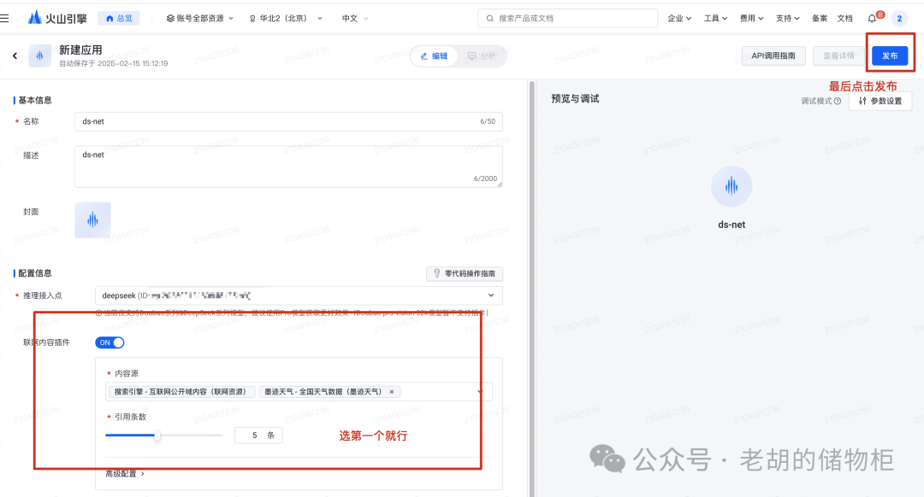Remove the 墨迹天气 content source tag

(x=391, y=392)
